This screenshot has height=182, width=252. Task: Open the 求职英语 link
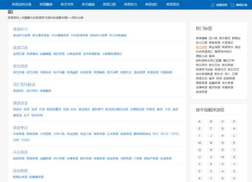pyautogui.click(x=126, y=159)
